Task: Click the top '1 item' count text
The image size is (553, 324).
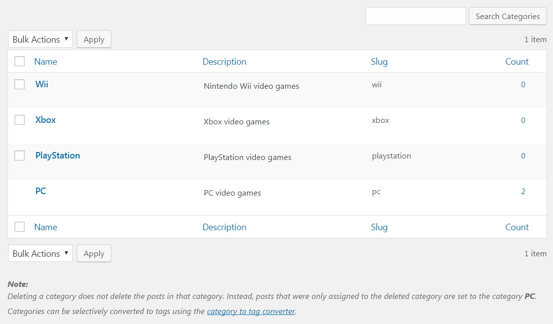Action: tap(535, 40)
